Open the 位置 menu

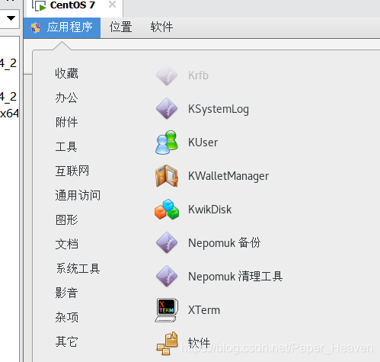coord(120,27)
